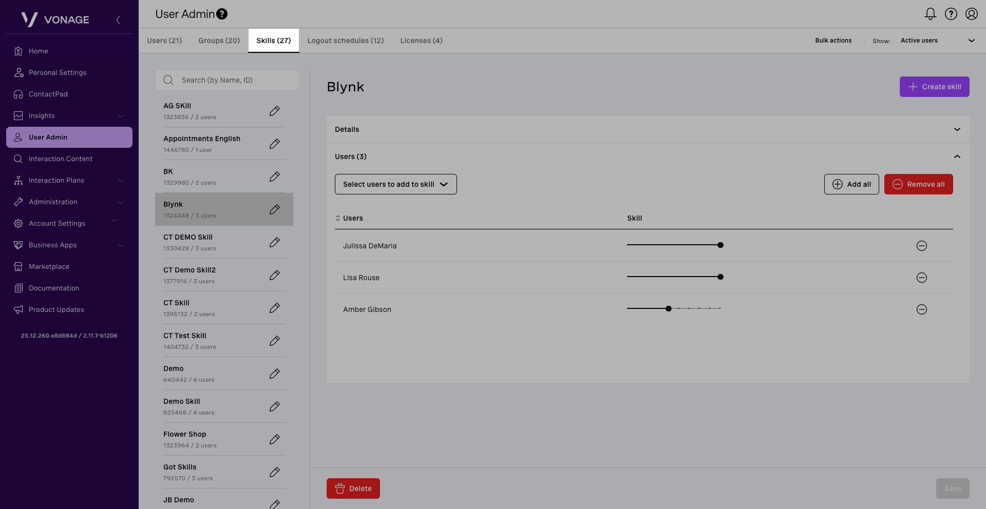This screenshot has width=986, height=509.
Task: Remove Lisa Rouse from the skill
Action: [921, 278]
